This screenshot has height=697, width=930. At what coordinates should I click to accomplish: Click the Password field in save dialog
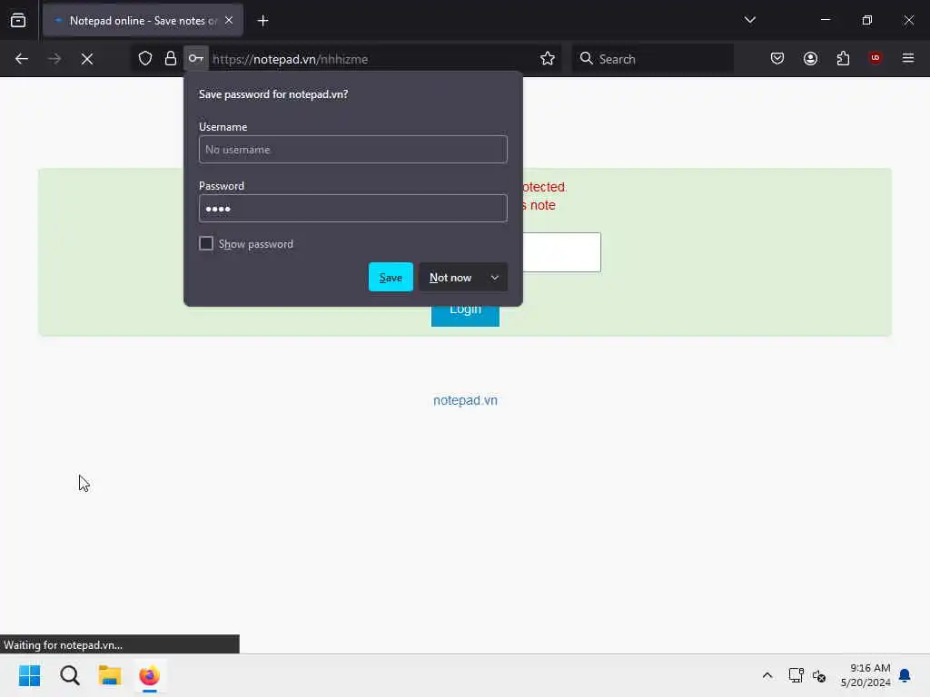coord(353,209)
